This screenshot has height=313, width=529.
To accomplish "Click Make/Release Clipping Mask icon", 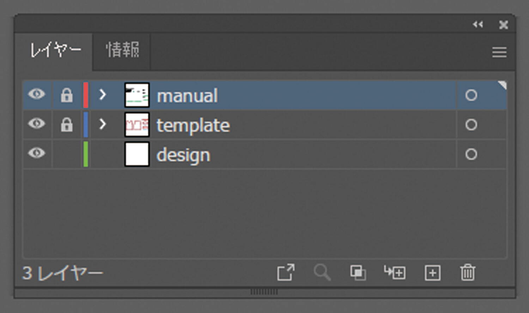I will pos(358,273).
